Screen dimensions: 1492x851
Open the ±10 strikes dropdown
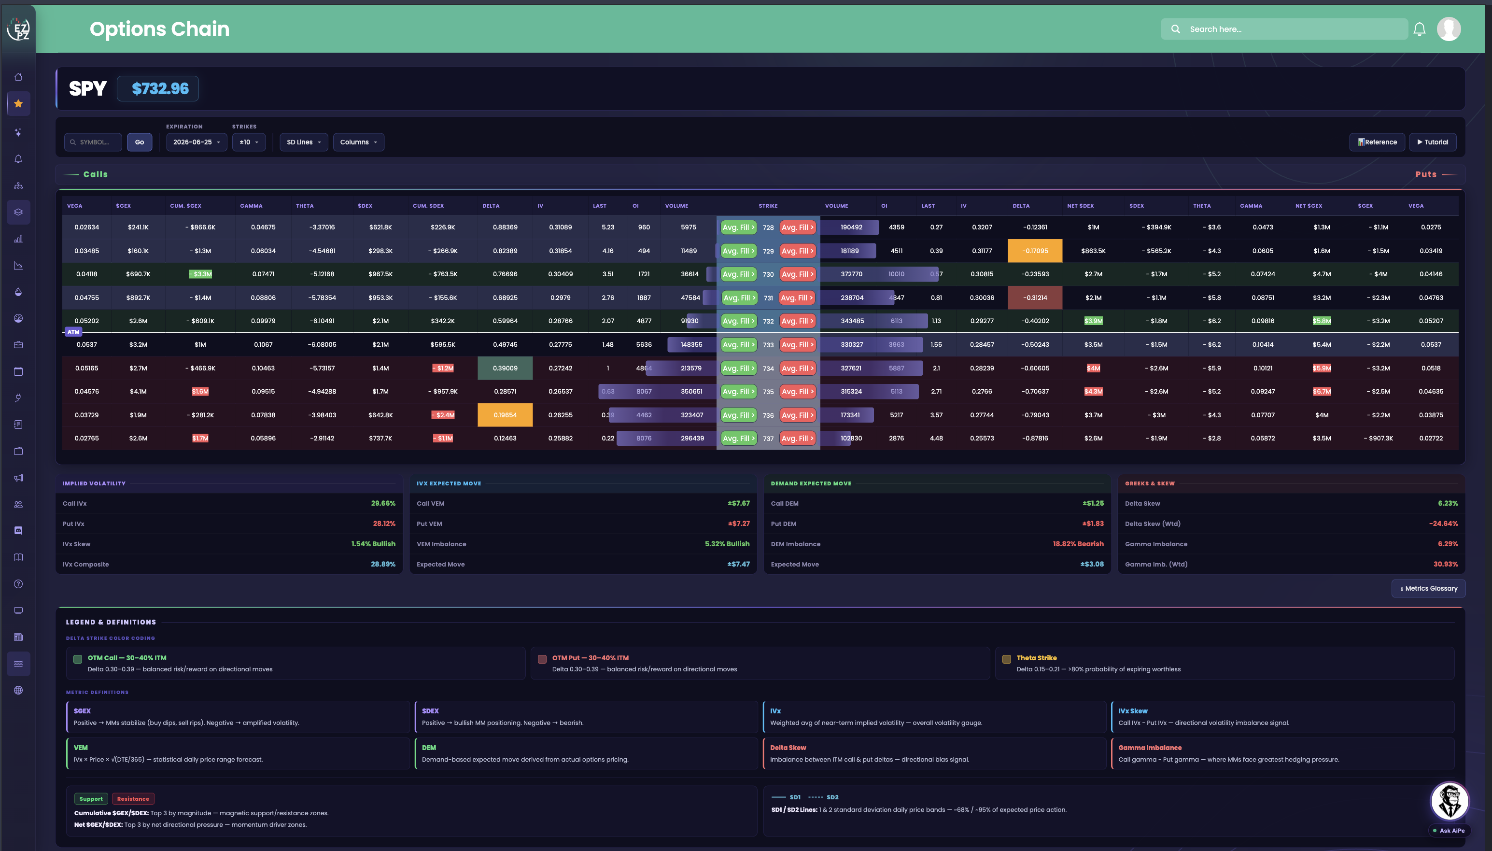(249, 142)
